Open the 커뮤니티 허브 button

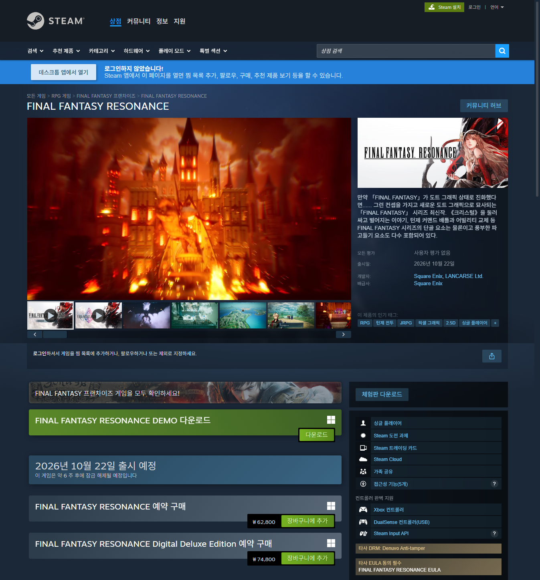click(x=484, y=105)
